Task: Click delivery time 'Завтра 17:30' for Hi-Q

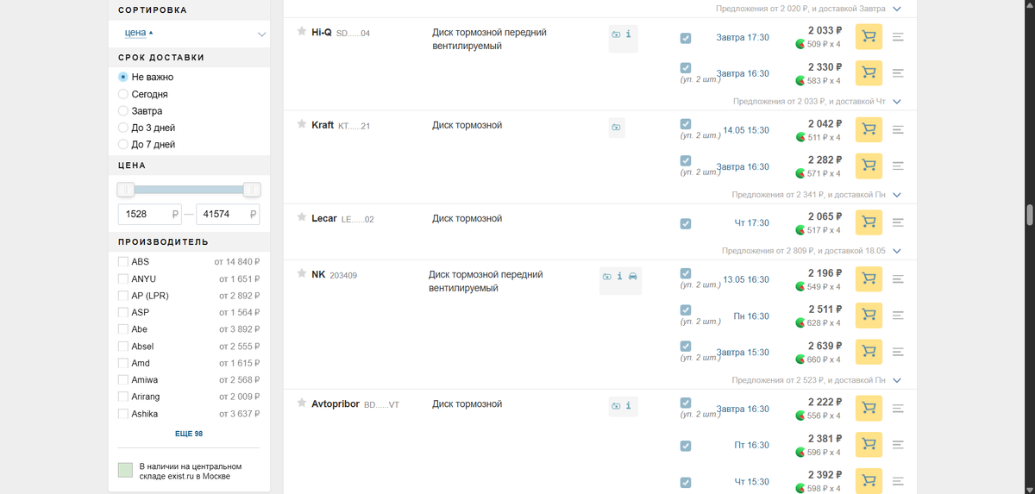Action: [743, 38]
